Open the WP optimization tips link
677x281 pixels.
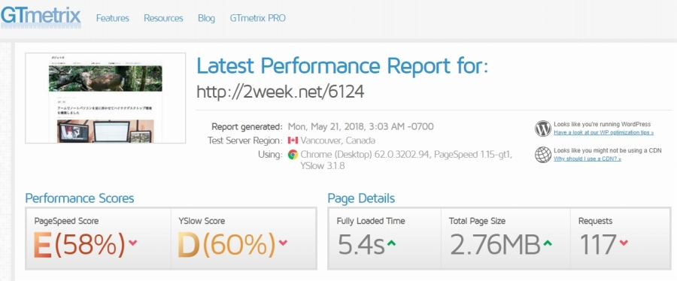tap(603, 132)
